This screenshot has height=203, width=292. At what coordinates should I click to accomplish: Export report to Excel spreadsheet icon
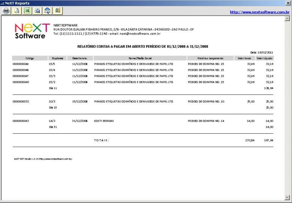pos(27,11)
